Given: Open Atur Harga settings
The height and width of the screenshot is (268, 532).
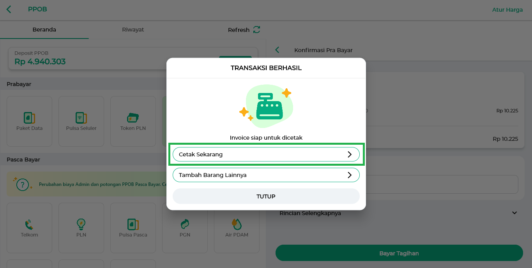Looking at the screenshot, I should [507, 10].
